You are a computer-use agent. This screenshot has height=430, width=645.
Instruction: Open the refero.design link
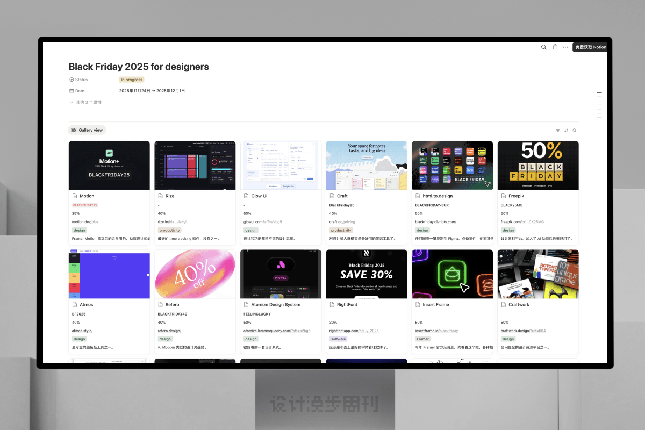(x=169, y=330)
